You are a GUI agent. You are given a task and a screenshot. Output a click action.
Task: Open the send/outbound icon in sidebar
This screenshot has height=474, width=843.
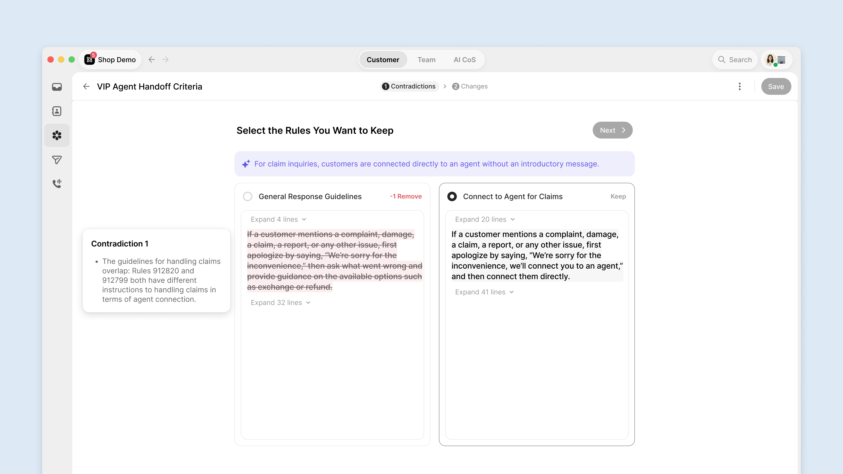pyautogui.click(x=57, y=160)
